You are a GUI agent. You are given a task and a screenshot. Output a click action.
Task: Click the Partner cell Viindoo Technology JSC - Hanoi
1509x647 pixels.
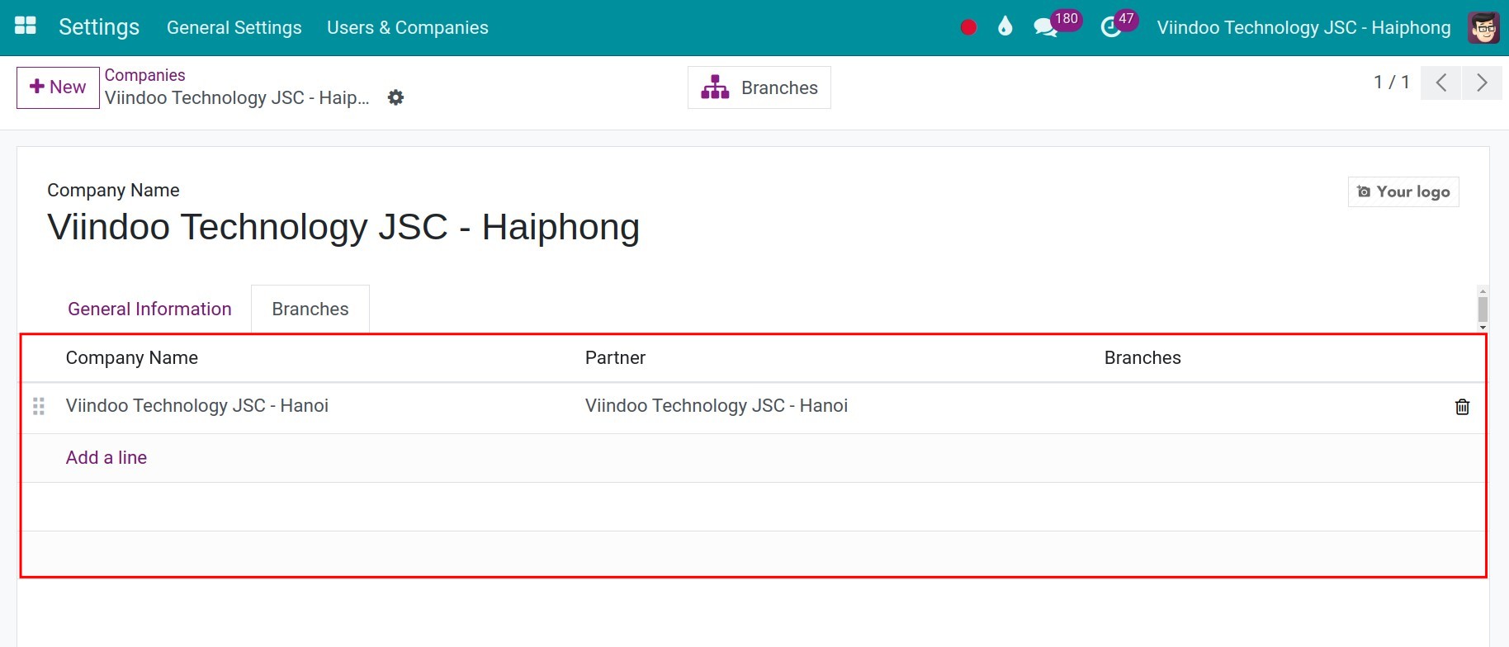click(717, 405)
